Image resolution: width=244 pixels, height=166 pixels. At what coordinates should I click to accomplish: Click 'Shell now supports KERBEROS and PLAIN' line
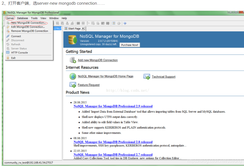pyautogui.click(x=124, y=127)
